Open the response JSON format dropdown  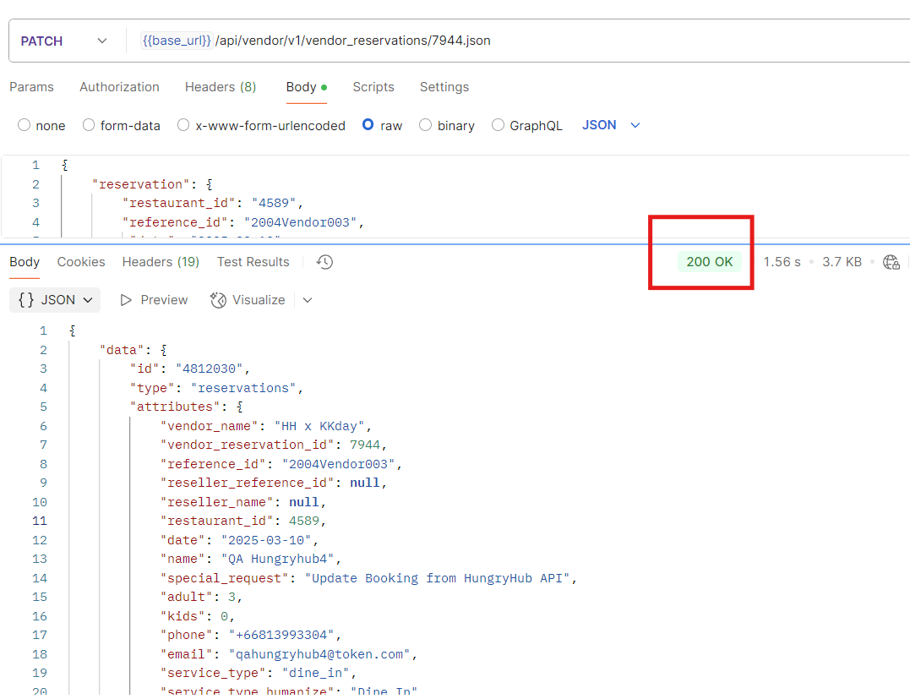click(55, 300)
